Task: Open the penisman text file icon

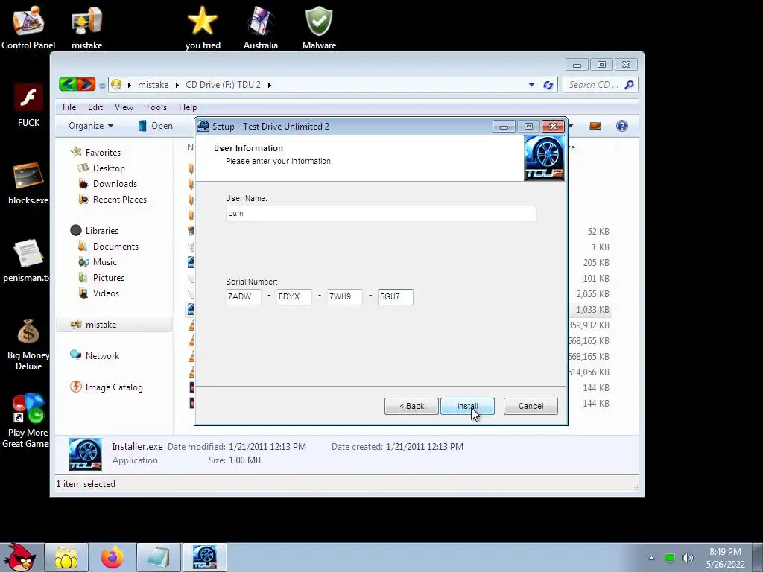Action: pyautogui.click(x=27, y=260)
